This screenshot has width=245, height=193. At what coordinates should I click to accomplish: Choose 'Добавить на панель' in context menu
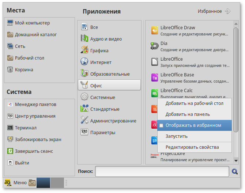(188, 114)
